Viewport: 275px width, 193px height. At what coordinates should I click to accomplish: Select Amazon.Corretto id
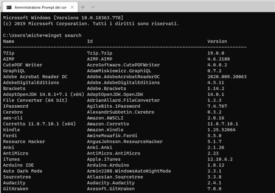click(x=108, y=124)
